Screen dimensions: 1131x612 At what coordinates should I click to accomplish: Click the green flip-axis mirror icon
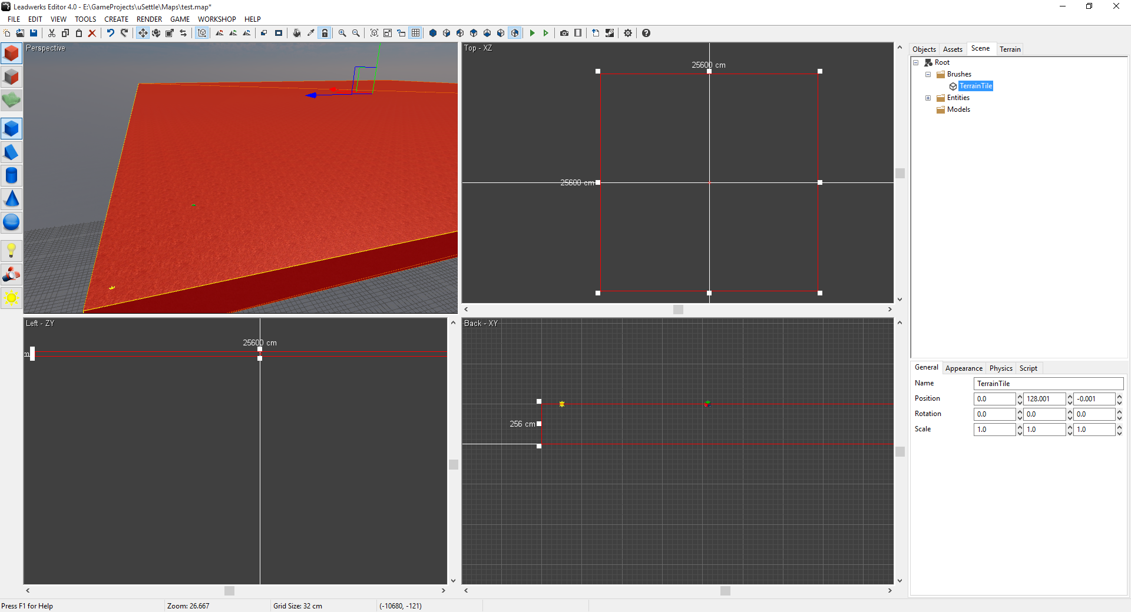[x=233, y=33]
